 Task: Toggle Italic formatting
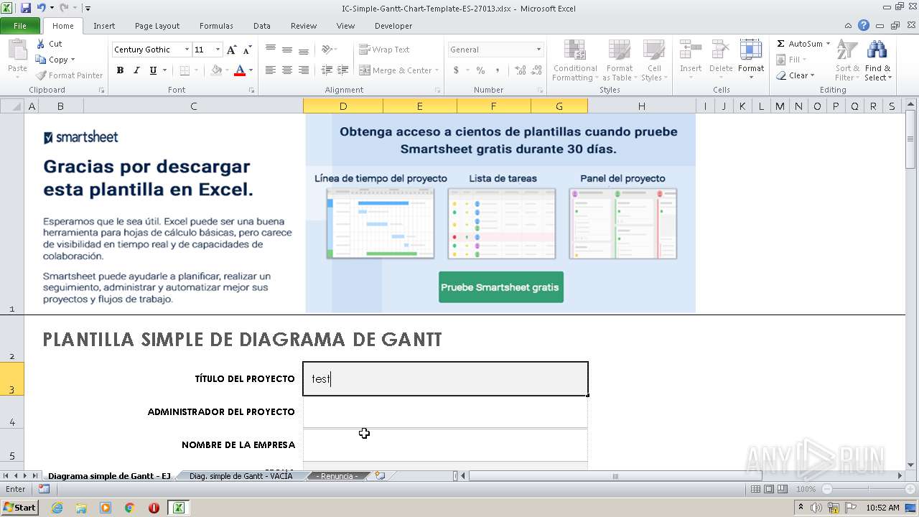pyautogui.click(x=136, y=70)
